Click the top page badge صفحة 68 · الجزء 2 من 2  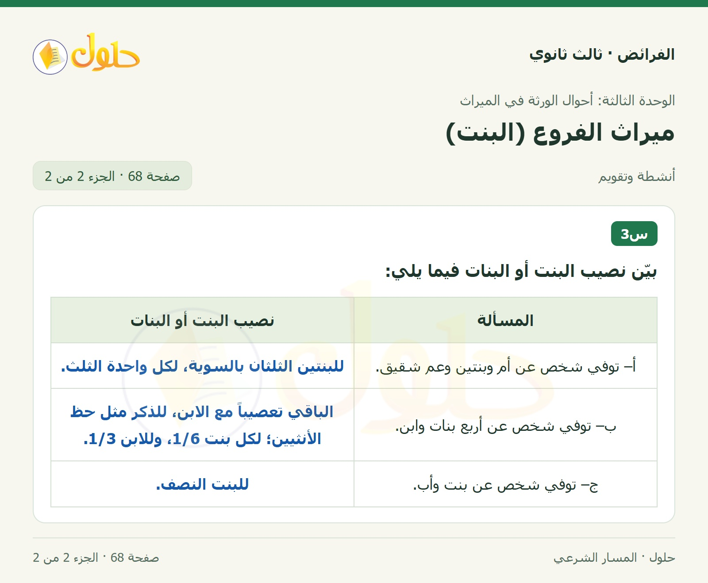pos(112,176)
